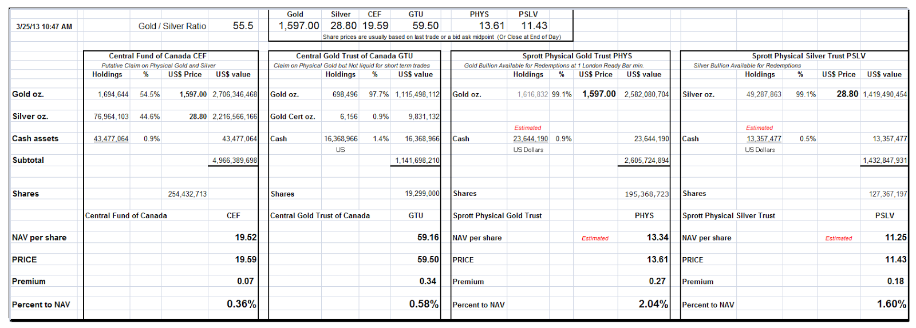
Task: Click GTU shares count 19,299,000
Action: pos(423,194)
